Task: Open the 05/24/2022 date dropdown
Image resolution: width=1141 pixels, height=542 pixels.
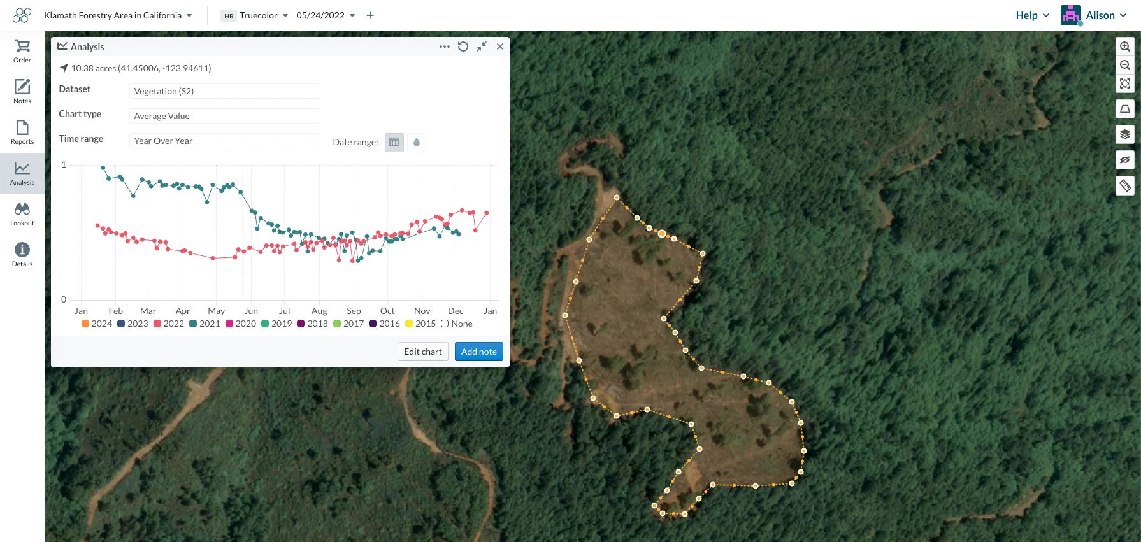Action: coord(326,15)
